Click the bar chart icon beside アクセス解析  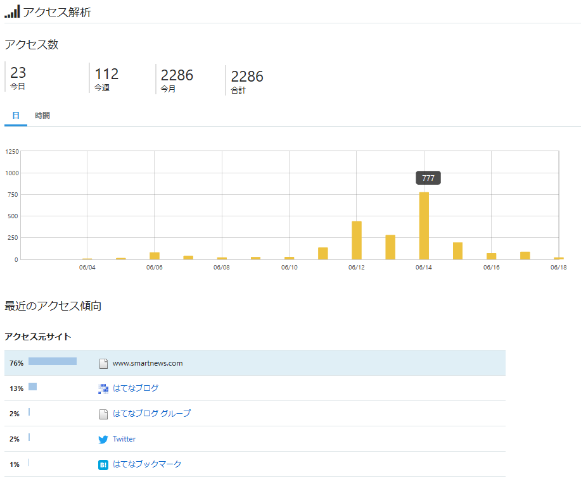point(12,12)
